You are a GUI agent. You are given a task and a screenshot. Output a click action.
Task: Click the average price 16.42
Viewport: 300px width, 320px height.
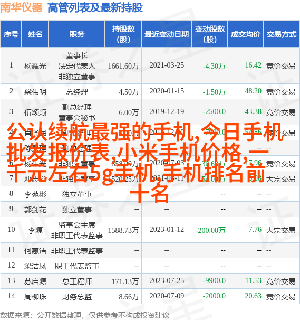click(x=253, y=65)
